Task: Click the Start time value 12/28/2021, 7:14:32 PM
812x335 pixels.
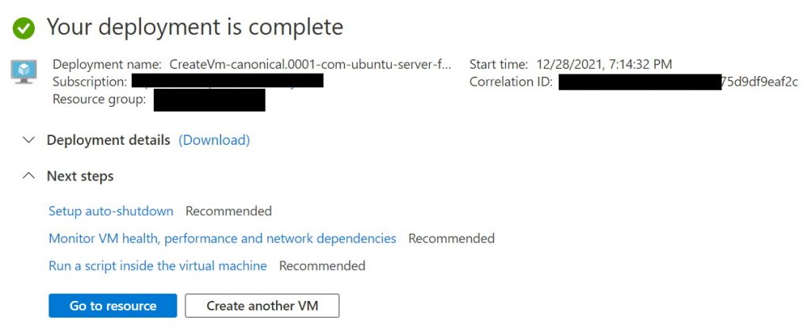Action: (x=604, y=65)
